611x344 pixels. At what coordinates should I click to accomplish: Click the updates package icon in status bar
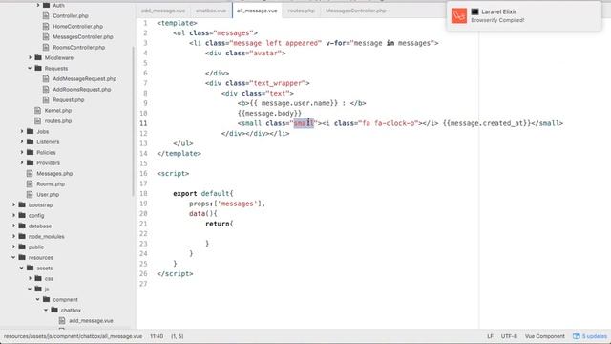pyautogui.click(x=577, y=336)
